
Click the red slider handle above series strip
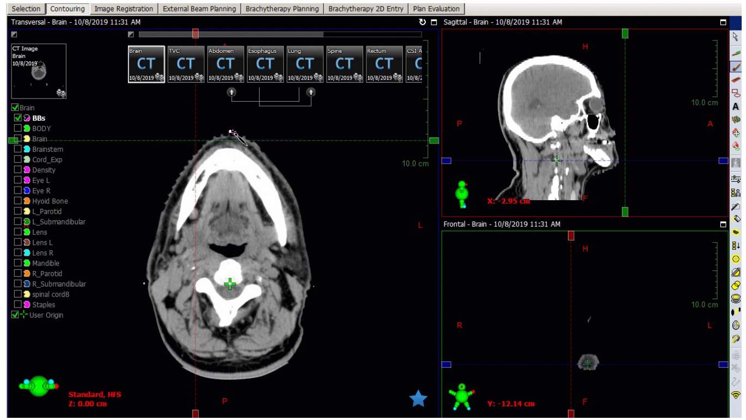(195, 34)
